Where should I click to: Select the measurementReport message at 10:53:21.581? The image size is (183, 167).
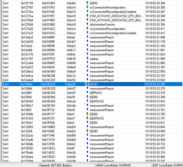tap(102, 50)
